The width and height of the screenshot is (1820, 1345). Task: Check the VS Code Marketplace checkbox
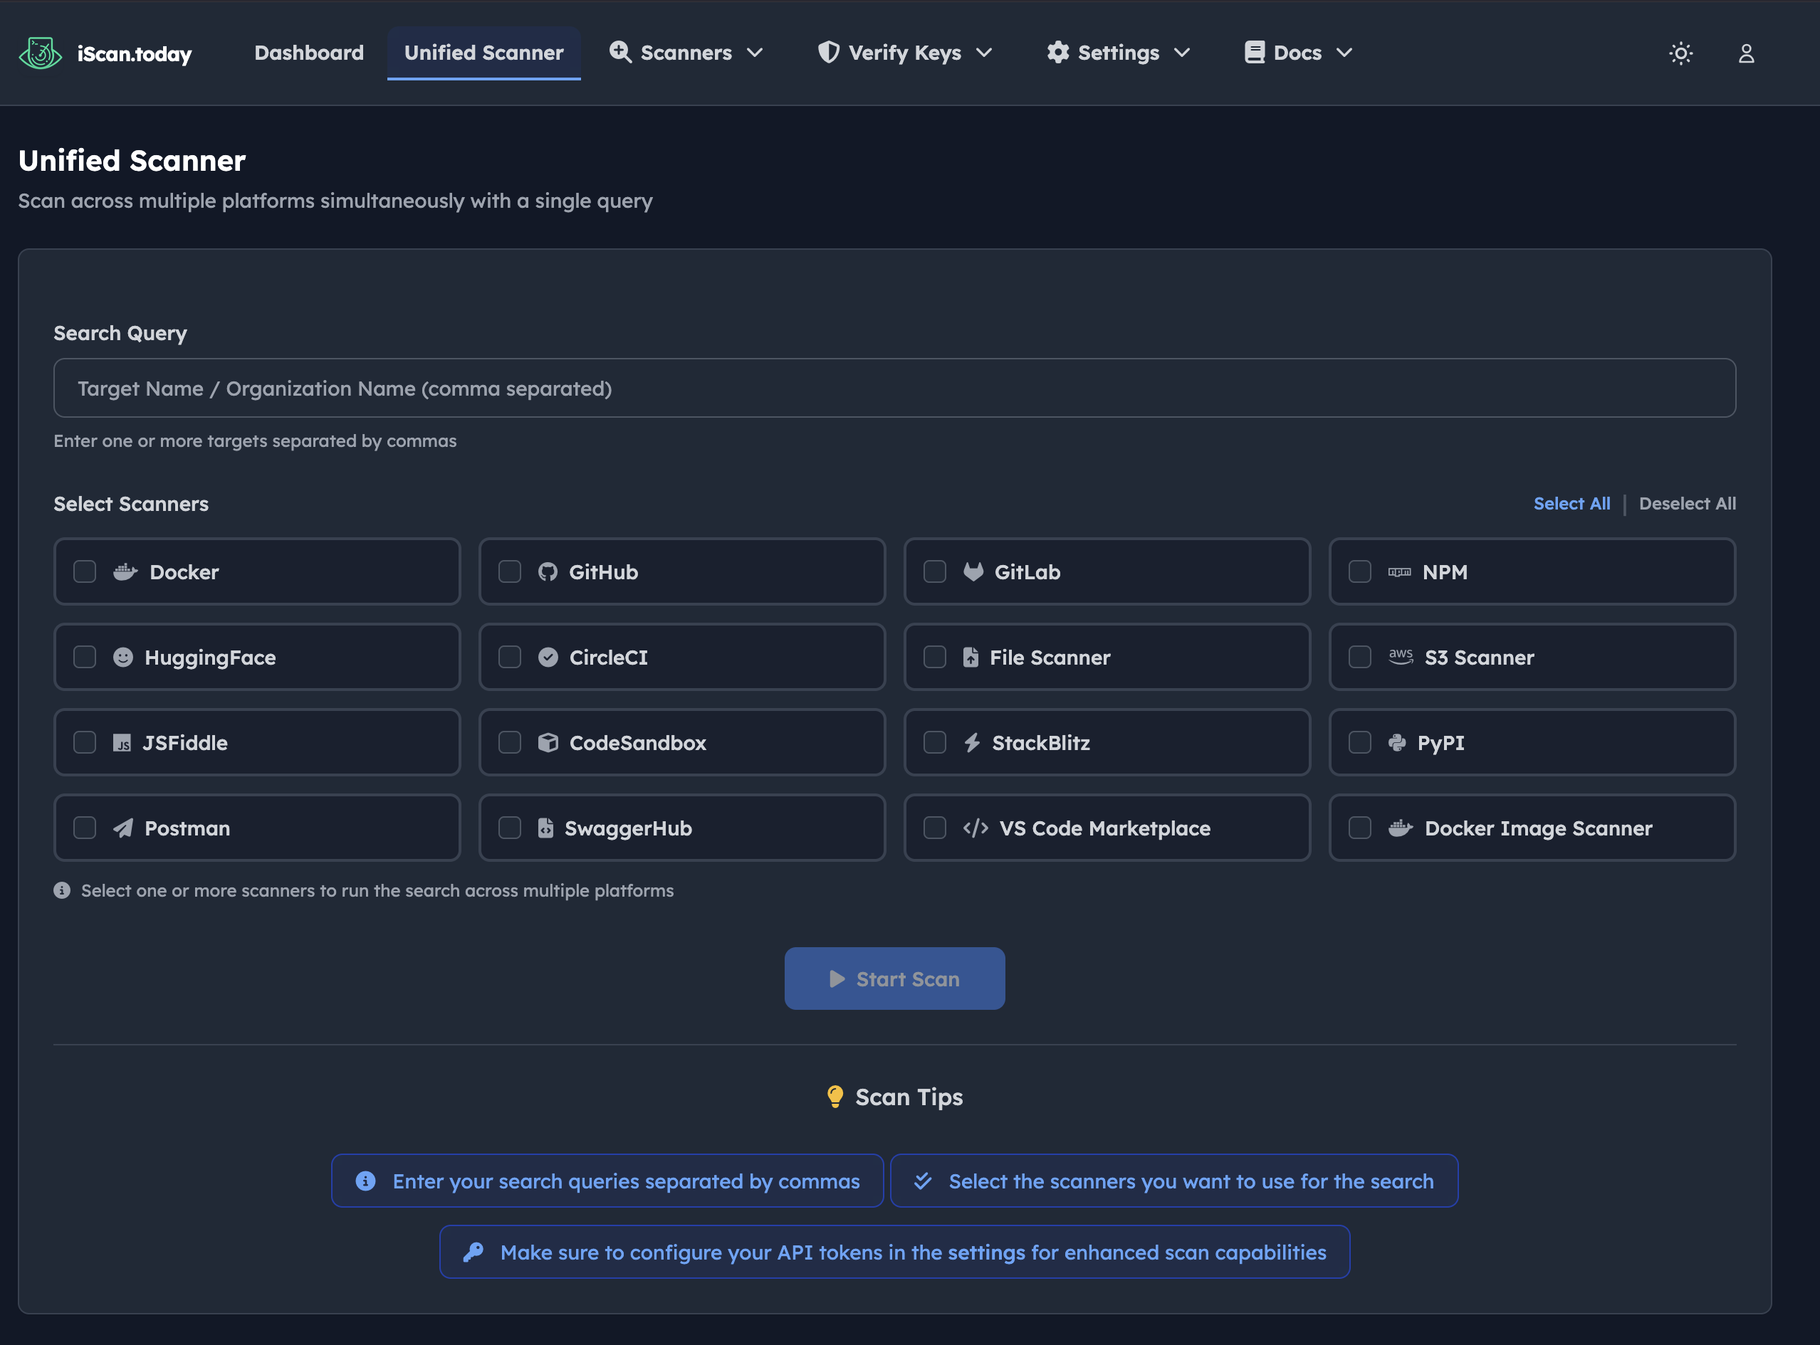pyautogui.click(x=934, y=828)
